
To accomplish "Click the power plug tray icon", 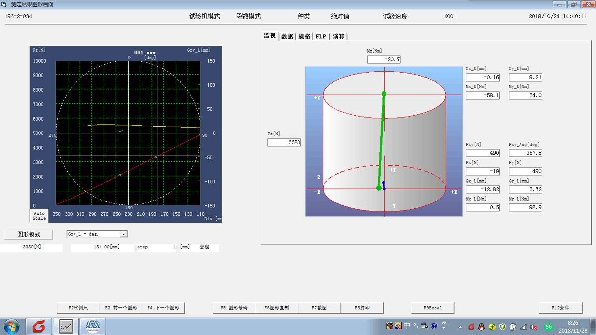I will pyautogui.click(x=513, y=327).
